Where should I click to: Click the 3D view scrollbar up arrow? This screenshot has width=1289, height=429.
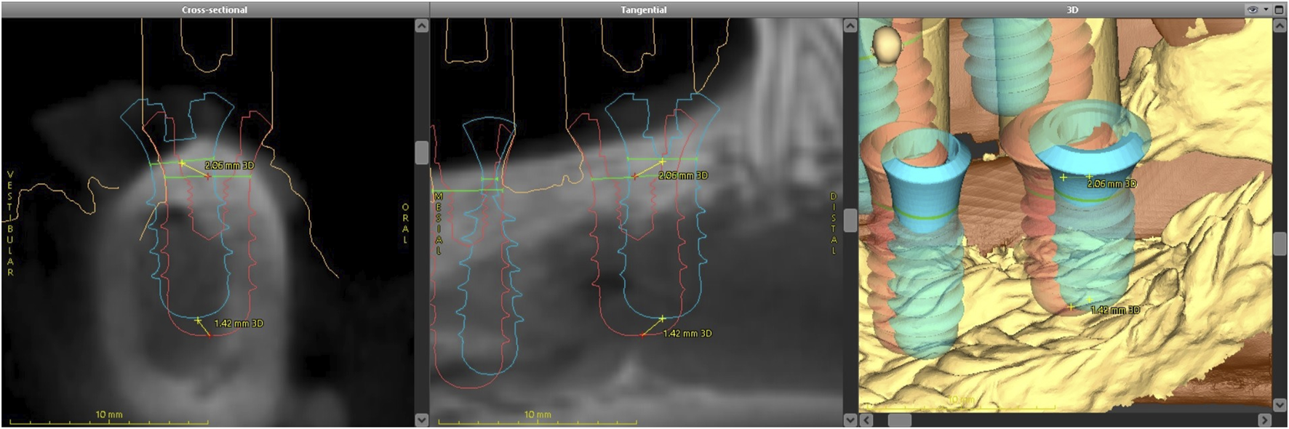coord(1280,25)
